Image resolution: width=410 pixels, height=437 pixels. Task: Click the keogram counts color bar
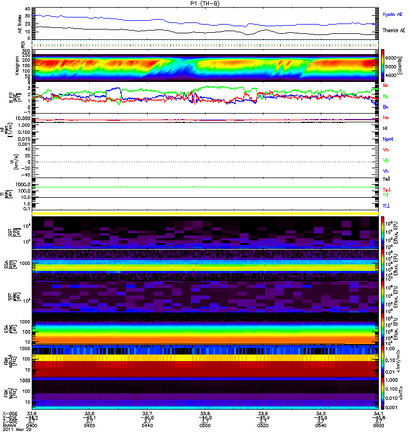(x=380, y=66)
